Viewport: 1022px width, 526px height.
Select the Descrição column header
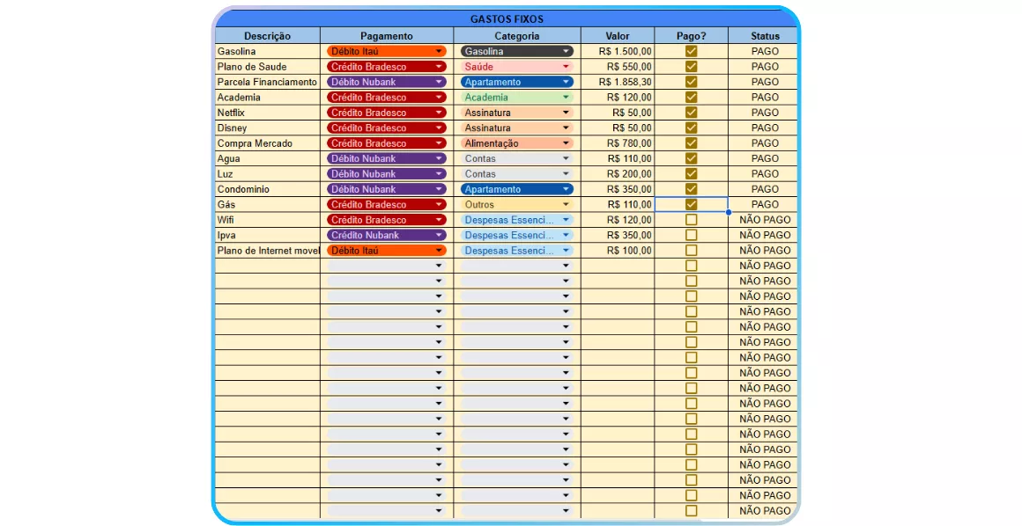(267, 36)
